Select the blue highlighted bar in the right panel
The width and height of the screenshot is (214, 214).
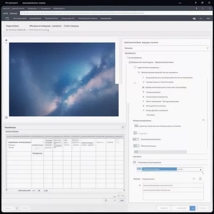tap(159, 169)
